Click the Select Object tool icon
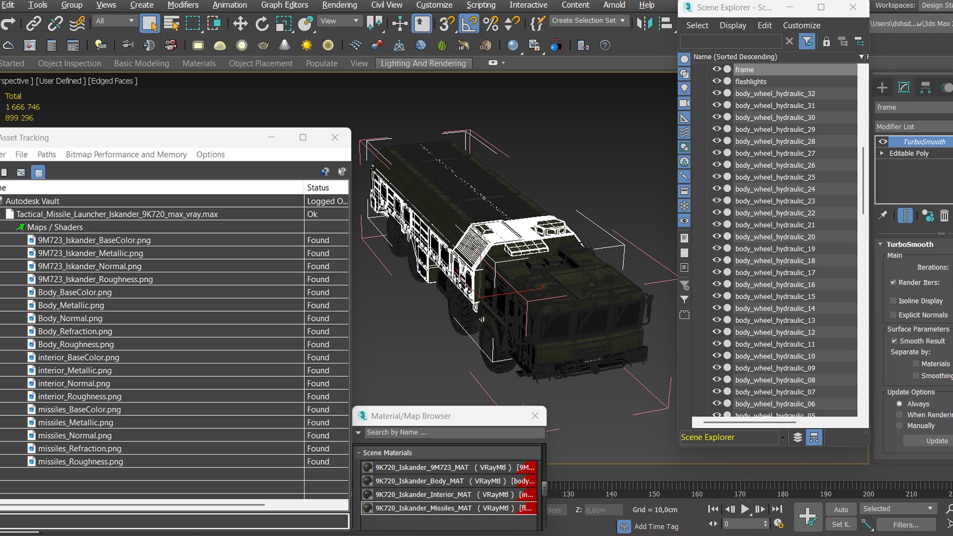Image resolution: width=953 pixels, height=536 pixels. tap(149, 23)
